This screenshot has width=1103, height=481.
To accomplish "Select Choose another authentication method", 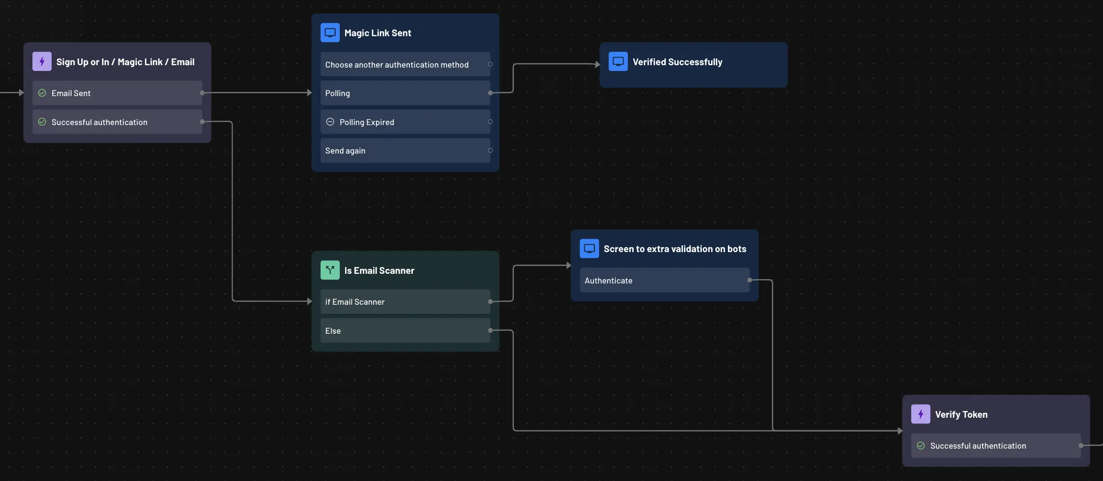I will 396,64.
